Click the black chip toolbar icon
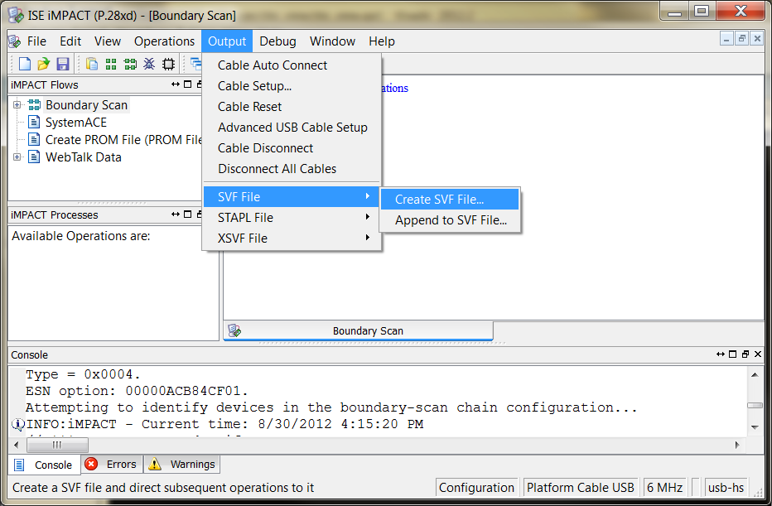 tap(168, 64)
